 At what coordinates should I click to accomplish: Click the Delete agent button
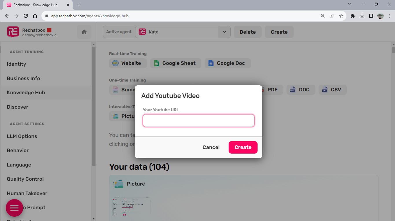coord(248,32)
